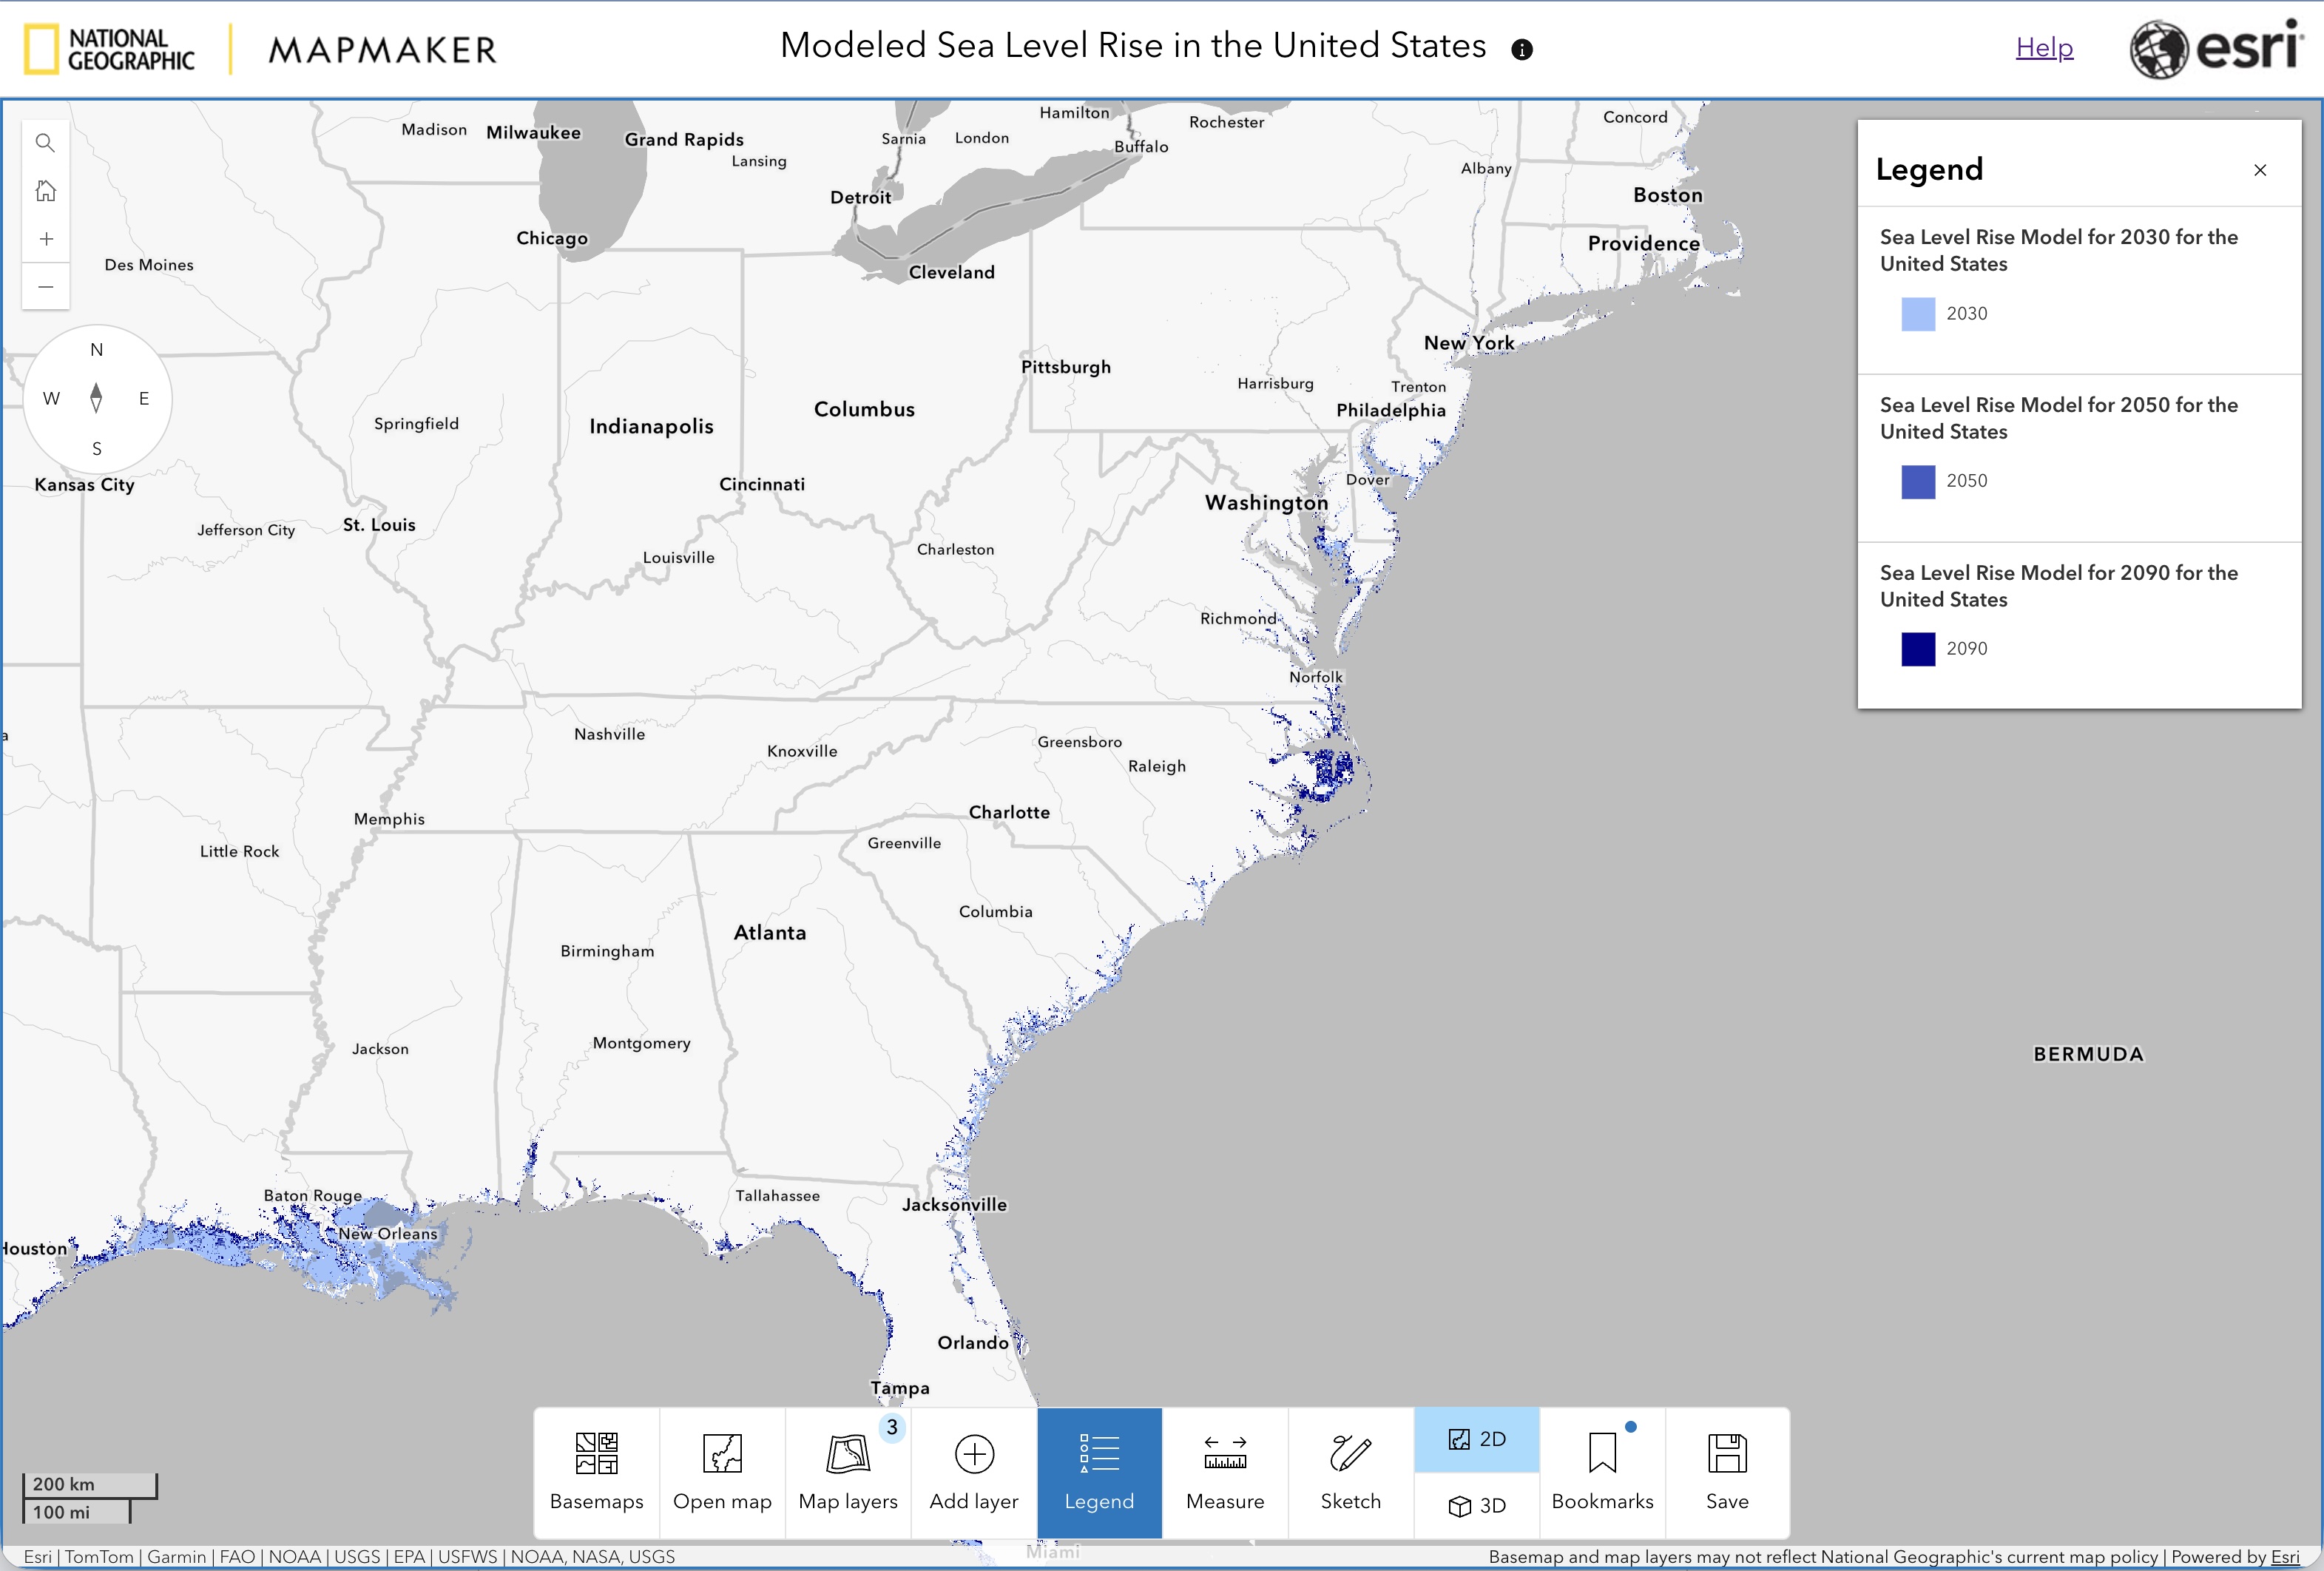
Task: Zoom out with the minus button
Action: [45, 287]
